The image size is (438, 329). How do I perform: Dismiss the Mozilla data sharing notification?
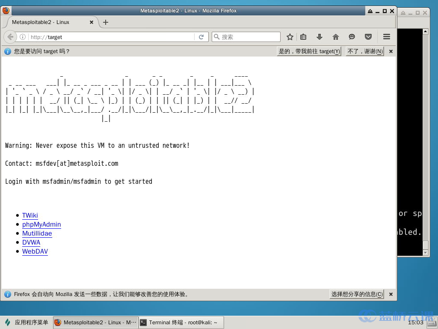point(391,294)
